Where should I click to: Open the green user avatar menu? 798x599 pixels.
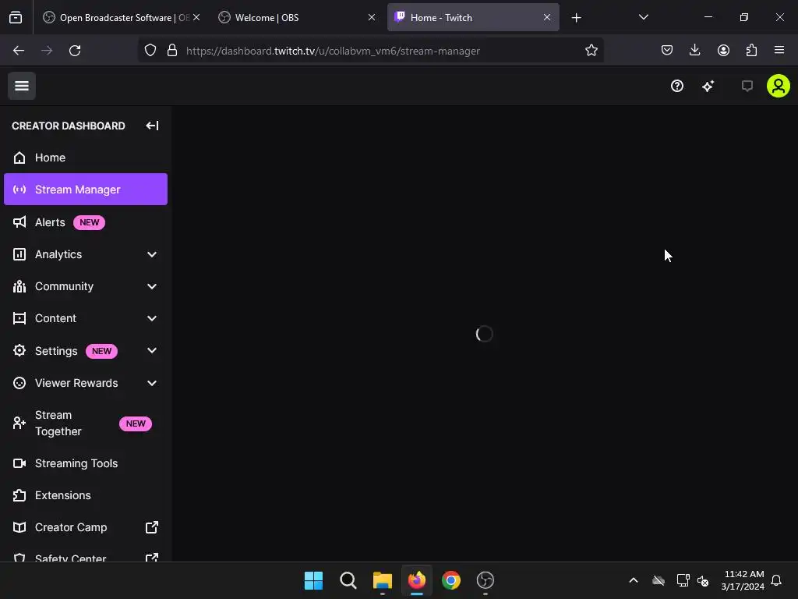[x=778, y=86]
